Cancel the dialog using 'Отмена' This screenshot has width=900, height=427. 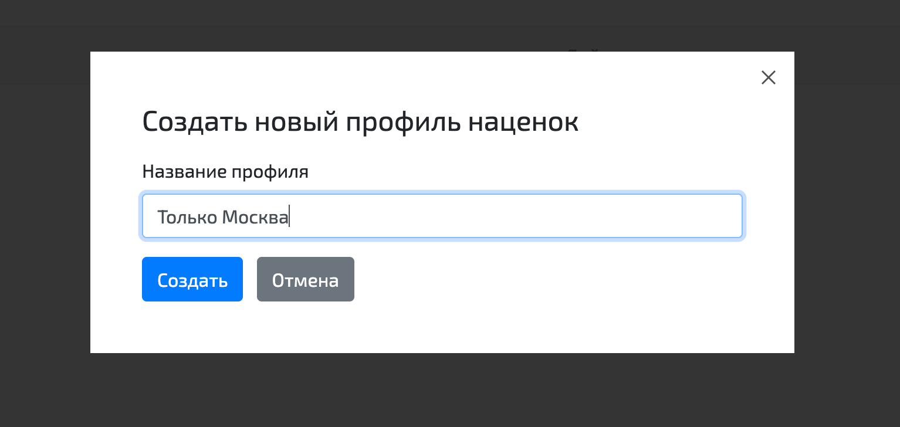305,279
